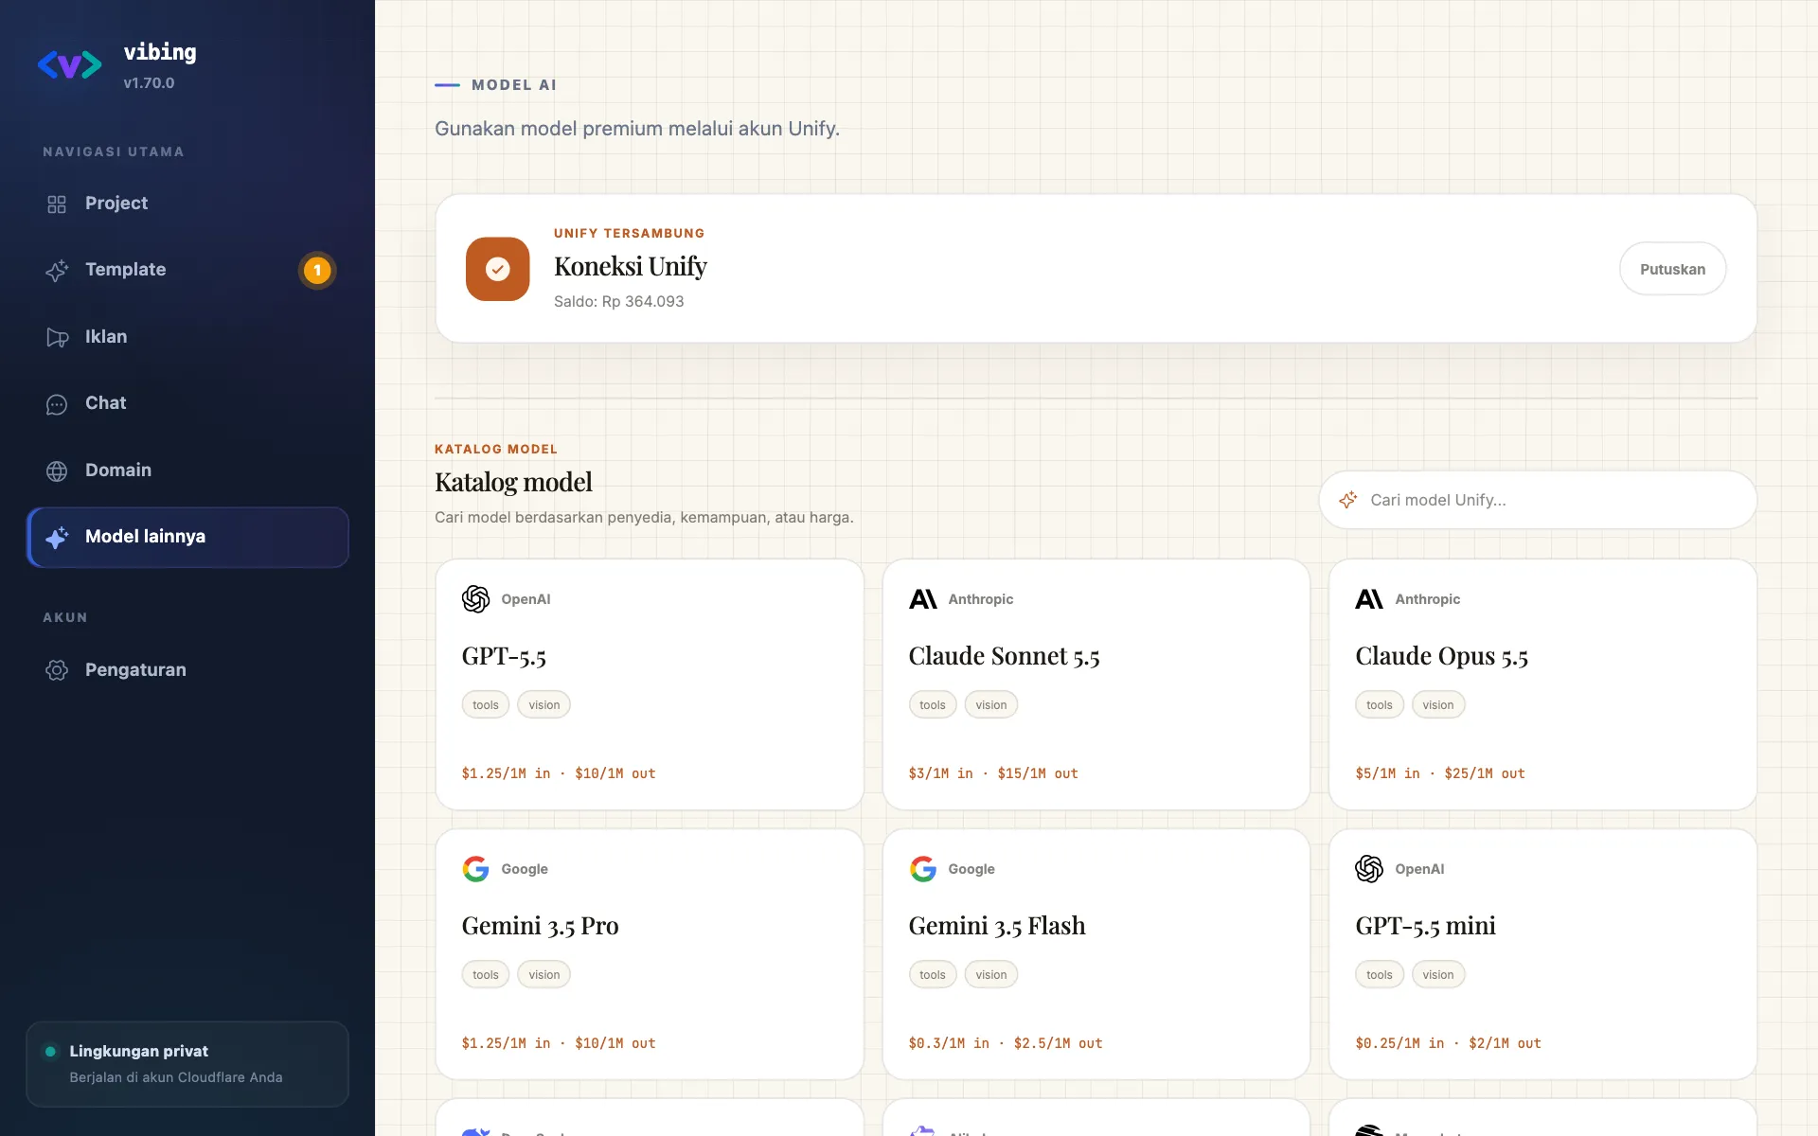This screenshot has width=1818, height=1136.
Task: Click the orange Unify connected checkmark icon
Action: [498, 269]
